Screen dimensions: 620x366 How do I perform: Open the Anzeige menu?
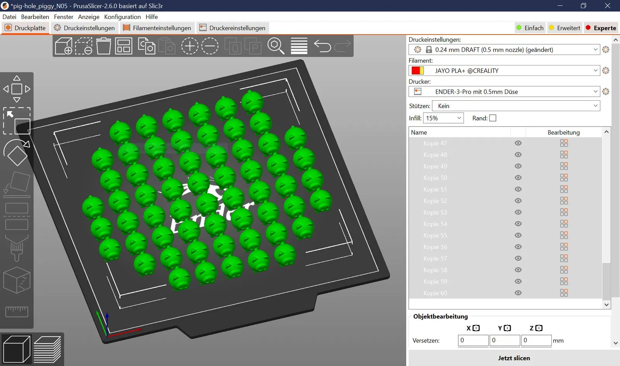point(89,17)
